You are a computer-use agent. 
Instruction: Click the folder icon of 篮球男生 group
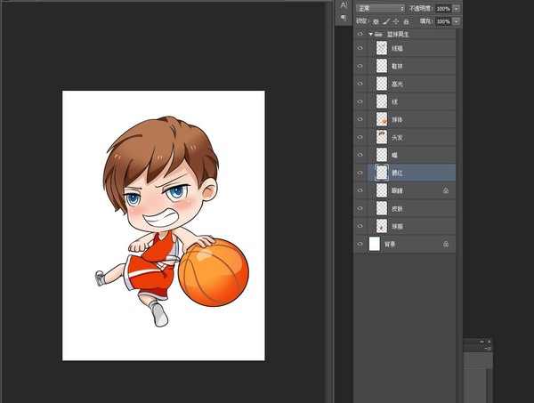click(x=378, y=34)
